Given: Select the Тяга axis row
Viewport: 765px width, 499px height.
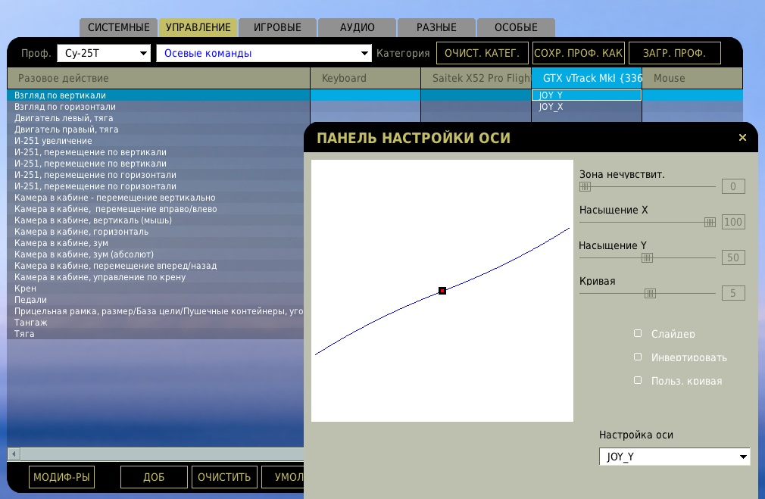Looking at the screenshot, I should pos(156,334).
